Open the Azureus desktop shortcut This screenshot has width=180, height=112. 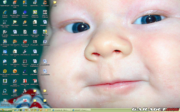25,71
